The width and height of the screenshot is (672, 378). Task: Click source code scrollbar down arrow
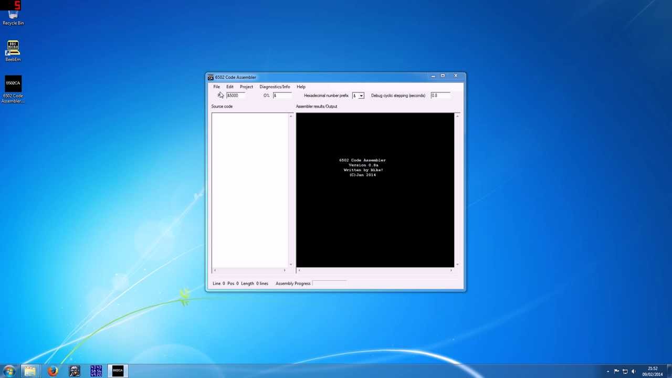[x=291, y=264]
